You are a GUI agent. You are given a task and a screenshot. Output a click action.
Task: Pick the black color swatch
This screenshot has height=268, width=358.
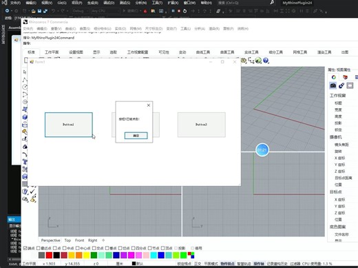(x=56, y=255)
